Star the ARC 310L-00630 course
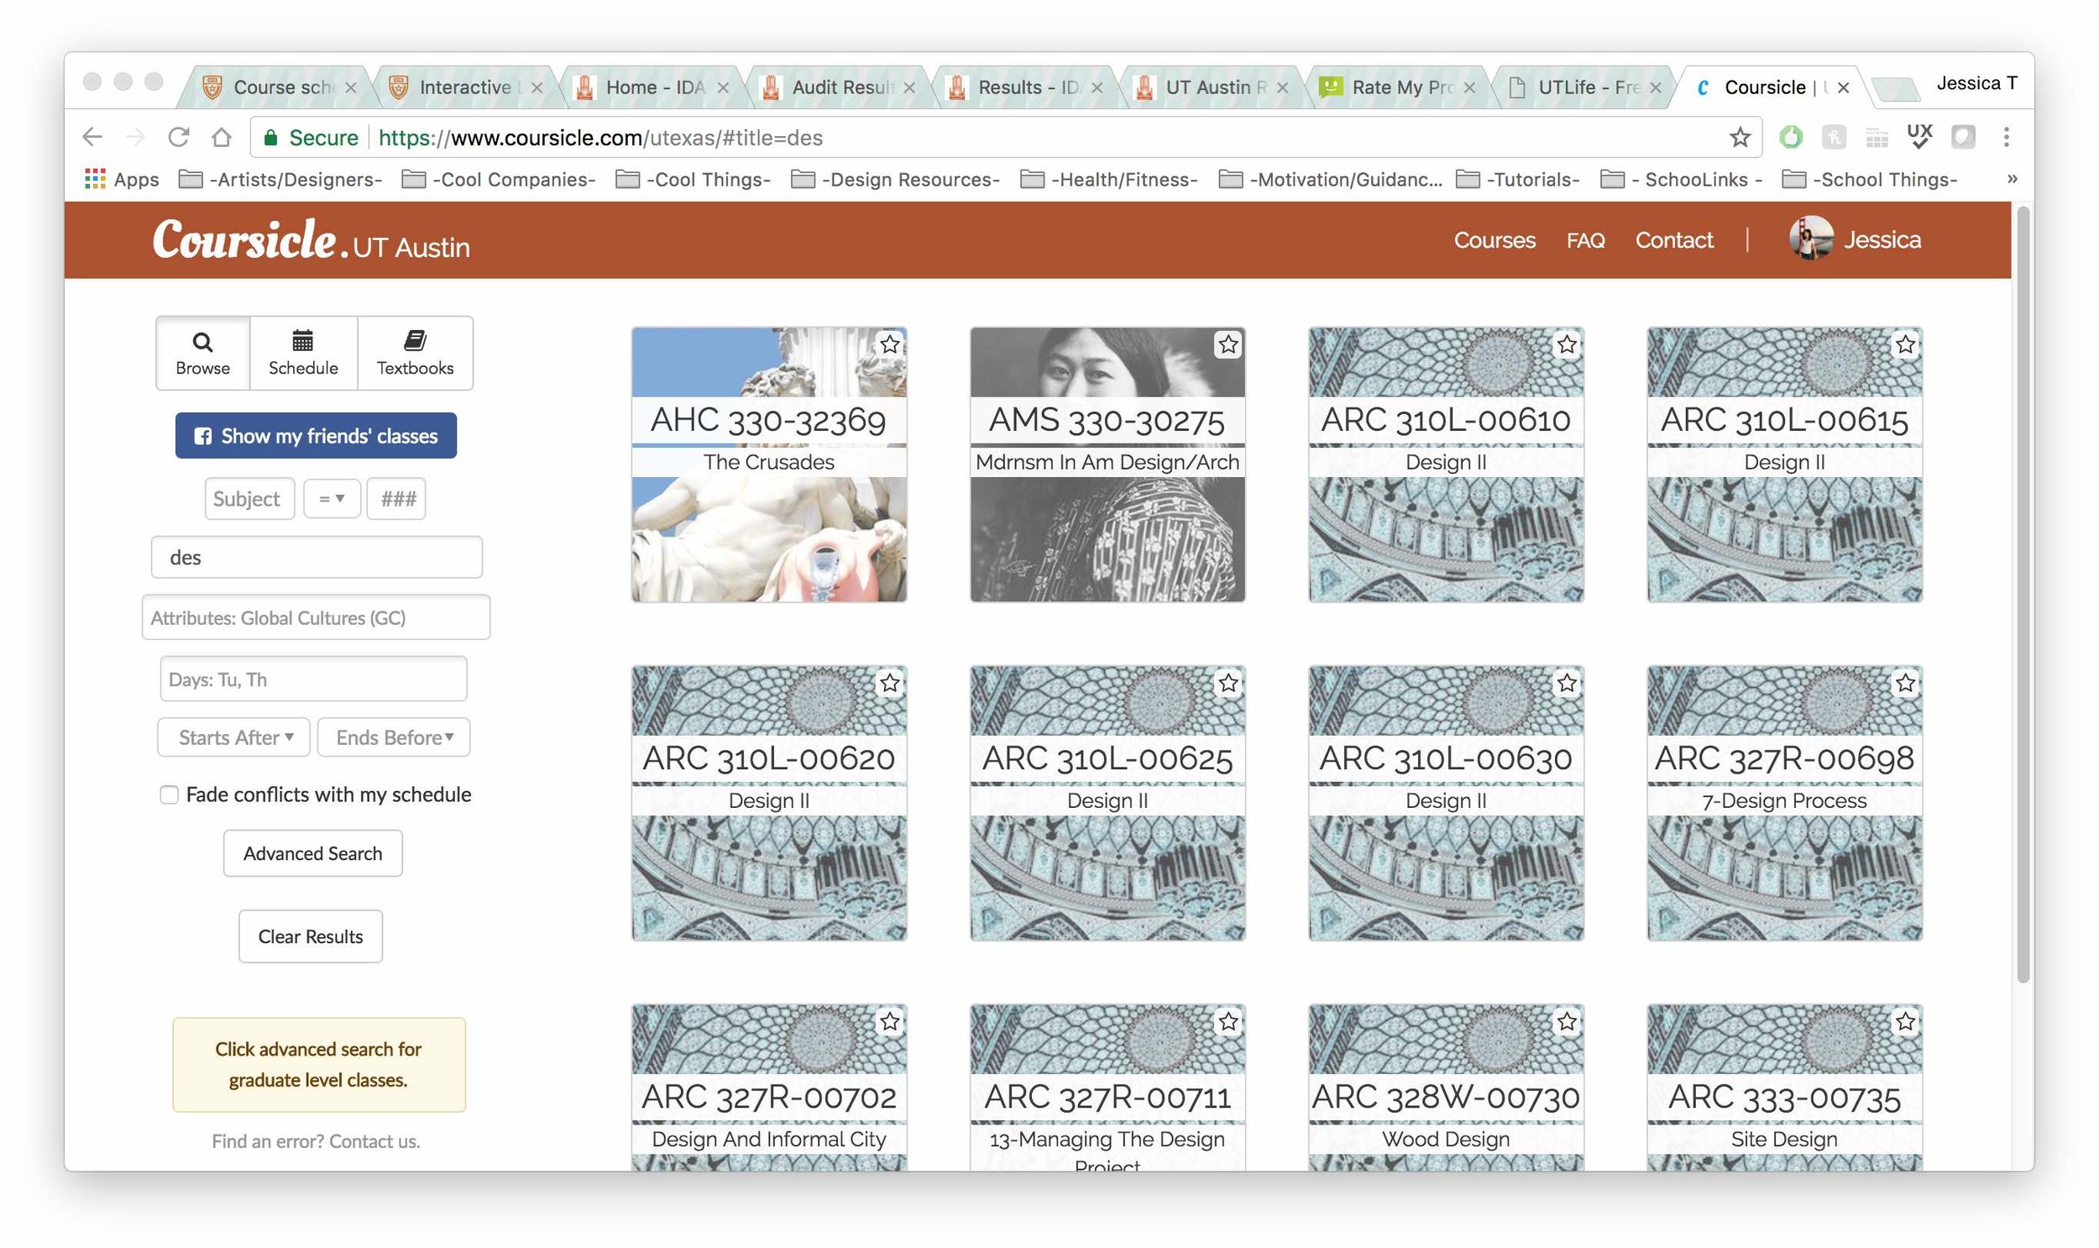 1567,683
